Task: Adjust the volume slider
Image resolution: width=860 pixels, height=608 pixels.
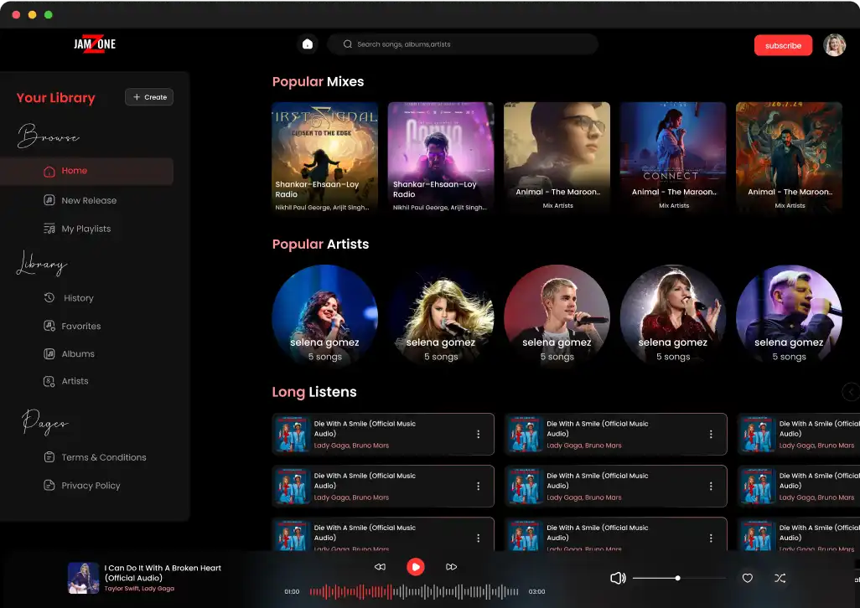Action: coord(678,578)
